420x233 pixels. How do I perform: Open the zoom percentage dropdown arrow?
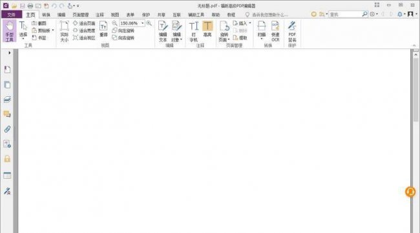coord(143,23)
